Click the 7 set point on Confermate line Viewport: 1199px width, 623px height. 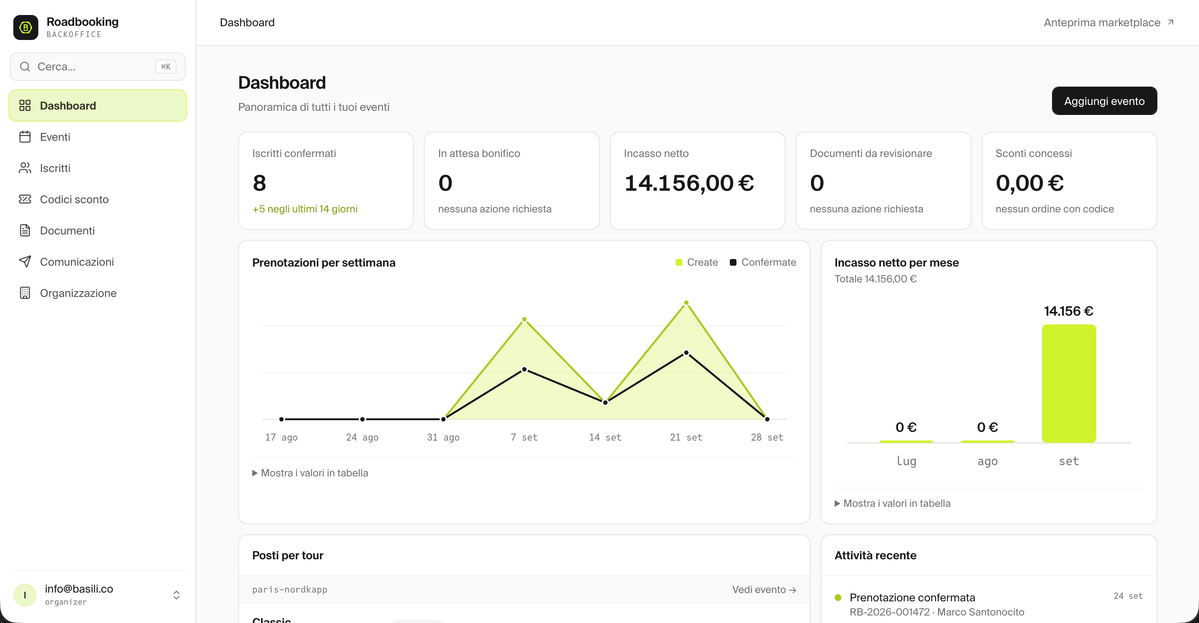525,369
